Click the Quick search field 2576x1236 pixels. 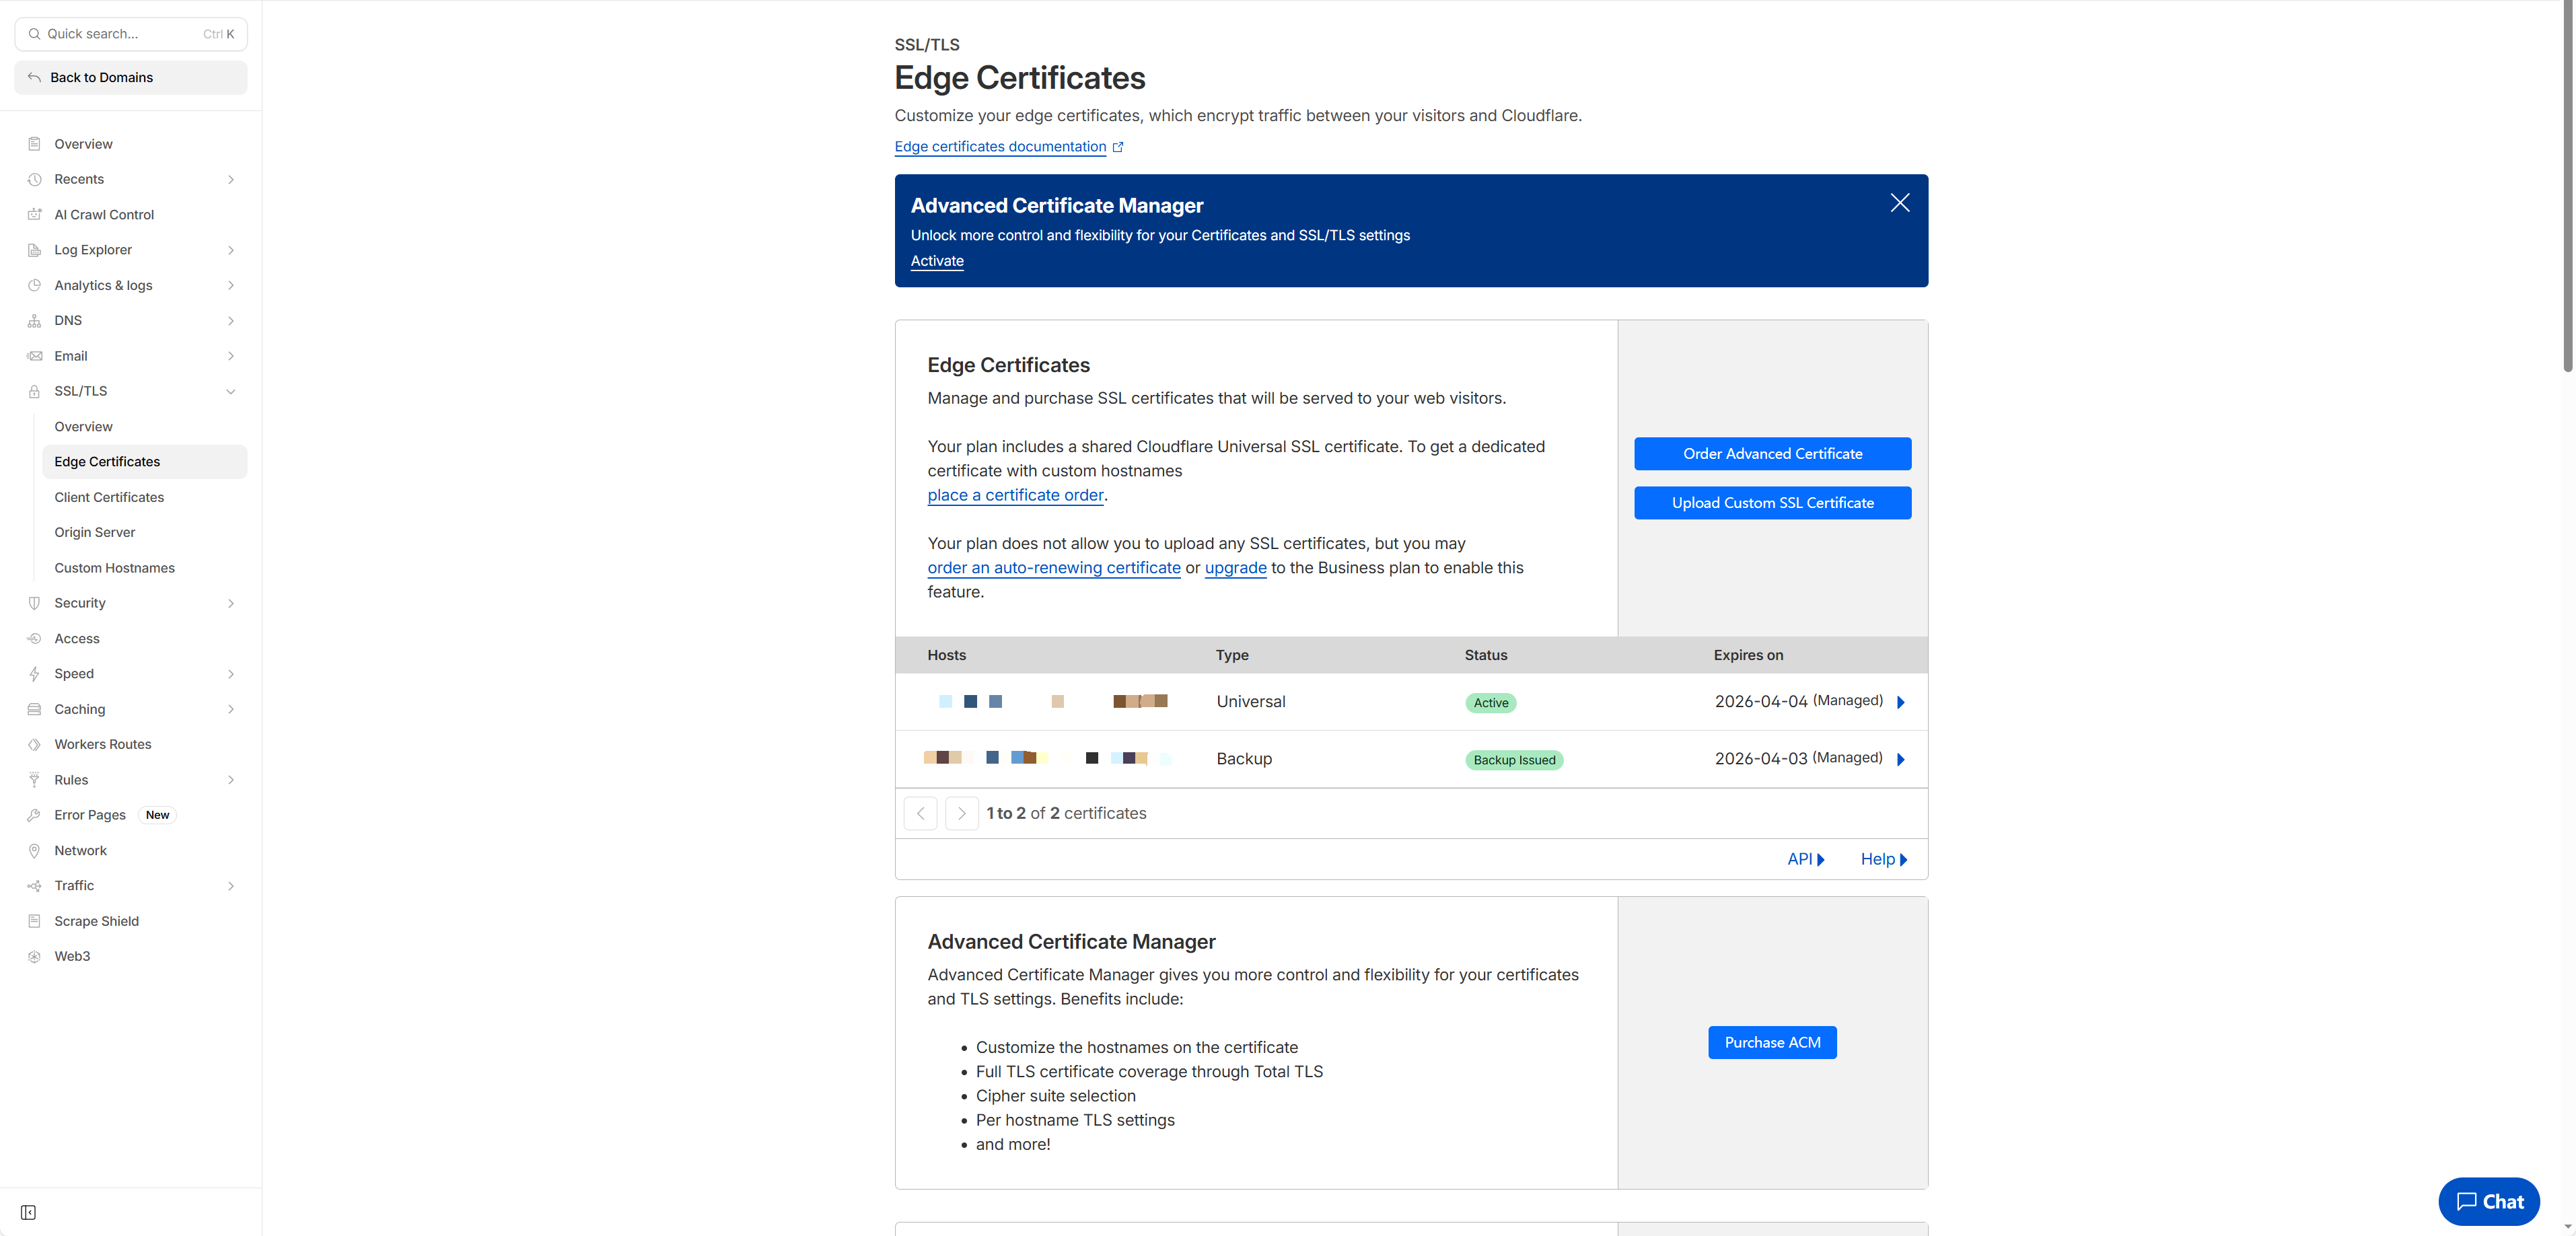[x=120, y=34]
